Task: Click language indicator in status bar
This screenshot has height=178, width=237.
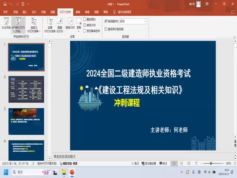Action: (47, 164)
